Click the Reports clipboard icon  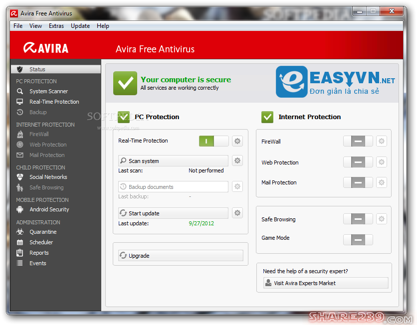click(19, 253)
